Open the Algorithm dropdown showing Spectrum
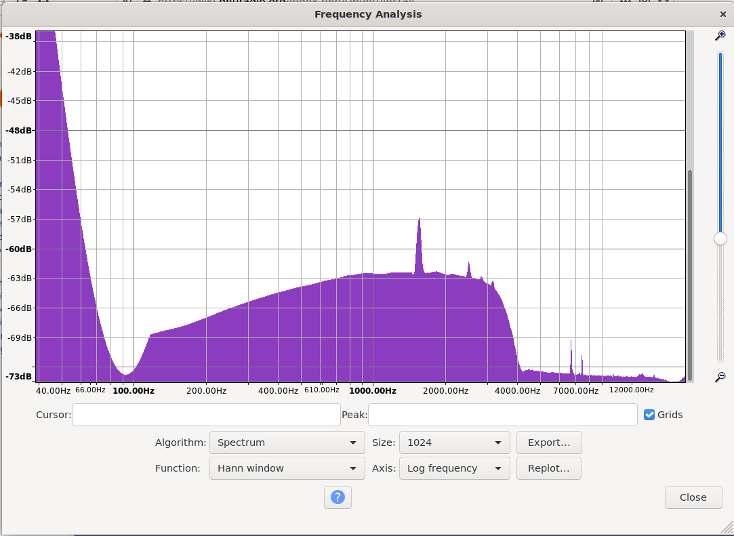734x536 pixels. (x=287, y=442)
